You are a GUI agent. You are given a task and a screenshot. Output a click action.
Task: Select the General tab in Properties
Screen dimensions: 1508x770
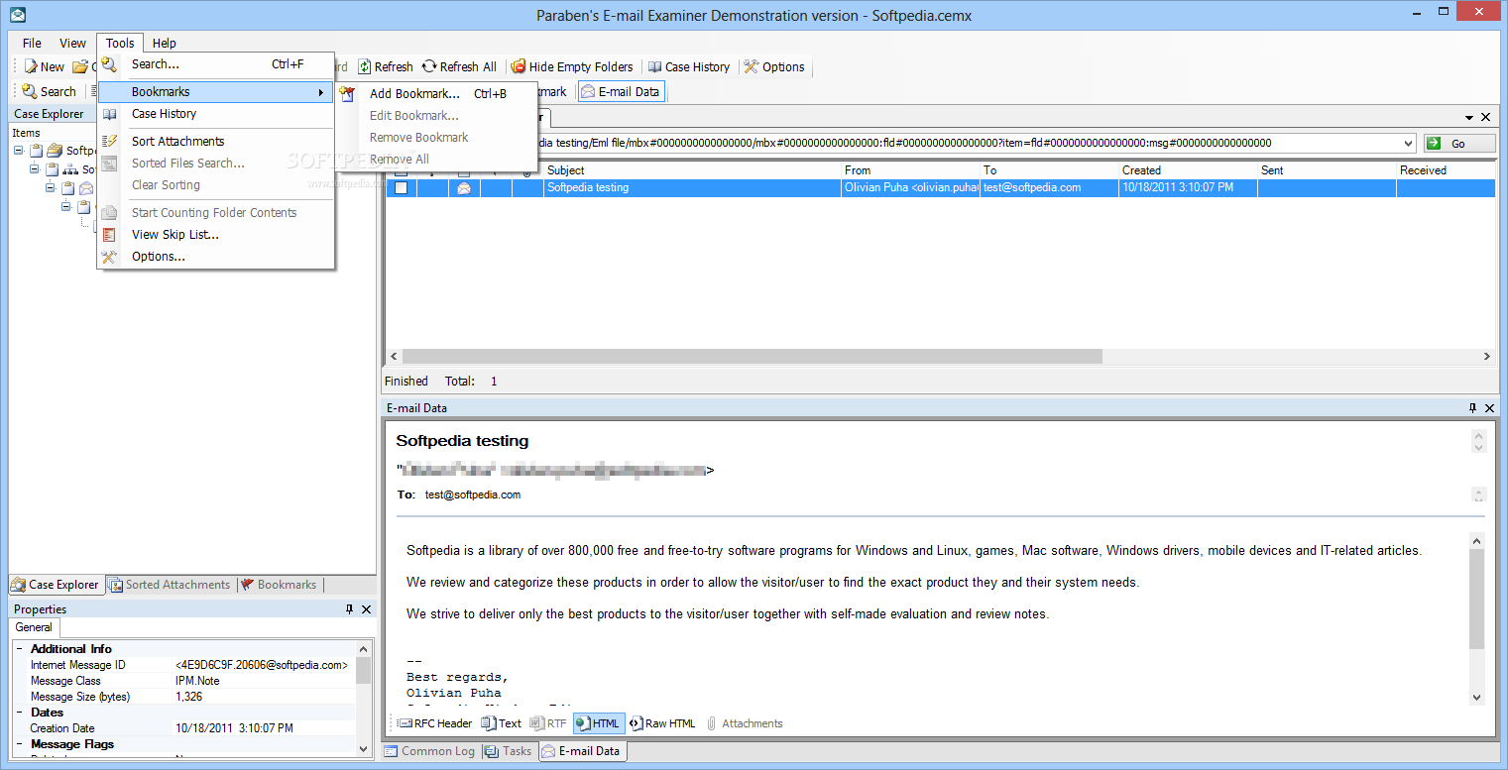[x=35, y=627]
